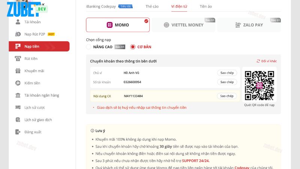Click the Nạp Rút P2P coin icon
The image size is (300, 169).
(18, 34)
